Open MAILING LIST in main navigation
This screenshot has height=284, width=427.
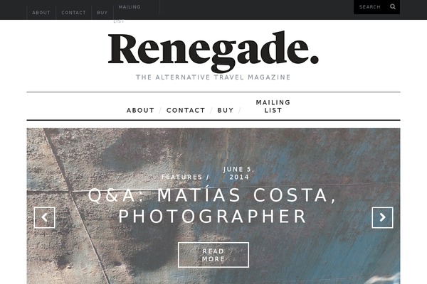click(273, 106)
